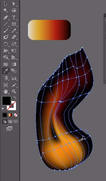106x181 pixels.
Task: Switch to Draw Normal mode
Action: [x=5, y=122]
